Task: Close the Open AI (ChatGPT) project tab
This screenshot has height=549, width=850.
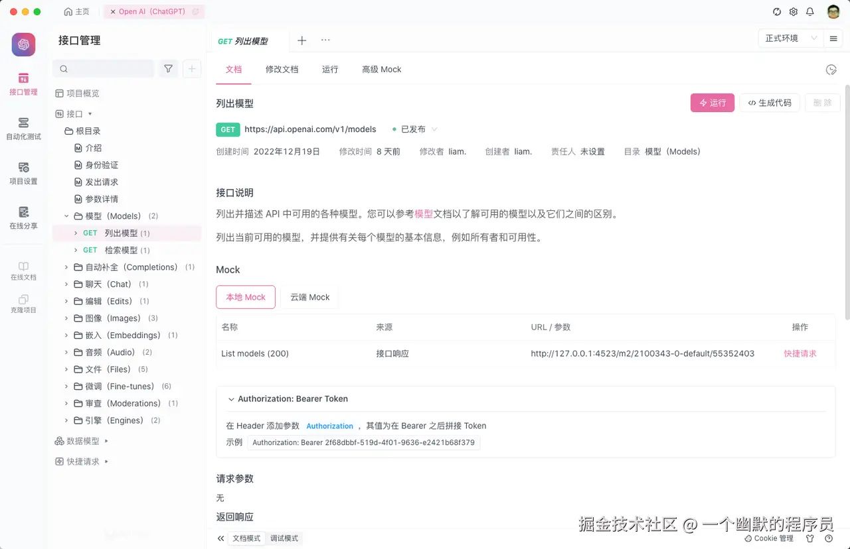Action: tap(113, 12)
